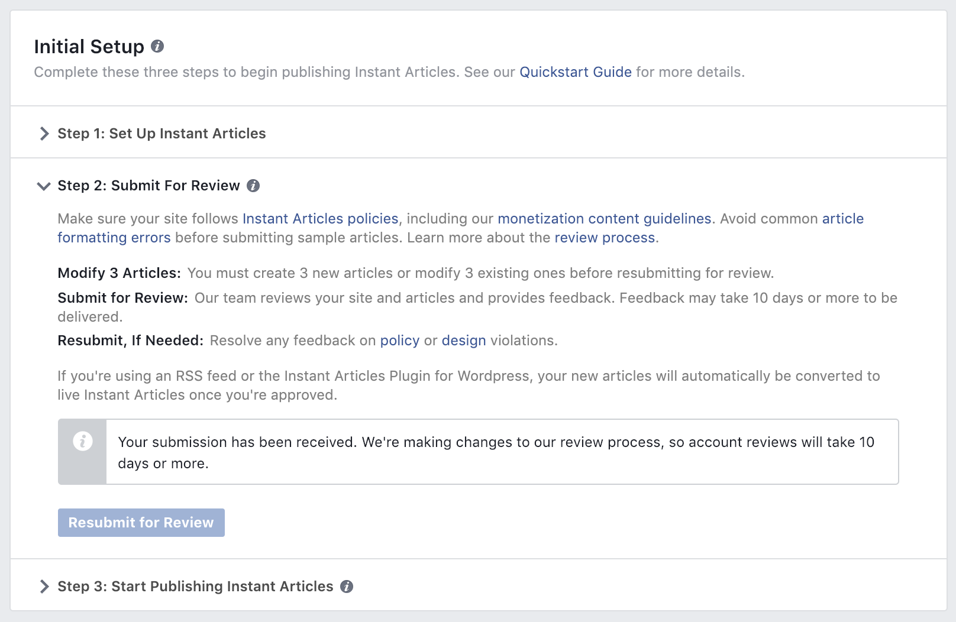
Task: Click the 'design' violations link
Action: click(x=463, y=341)
